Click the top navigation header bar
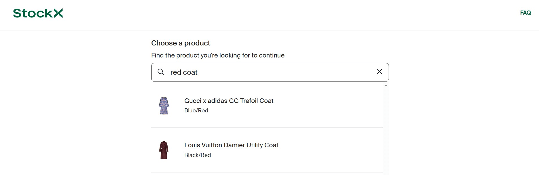The width and height of the screenshot is (539, 175). coord(269,15)
